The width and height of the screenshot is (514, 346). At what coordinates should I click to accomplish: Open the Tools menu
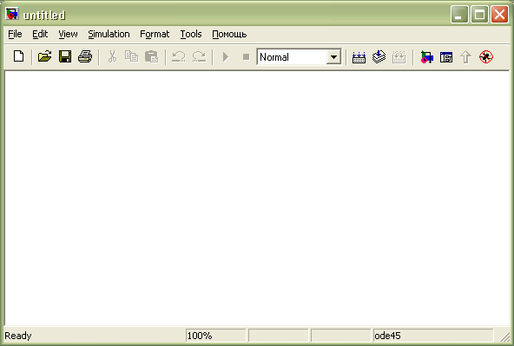pos(191,34)
